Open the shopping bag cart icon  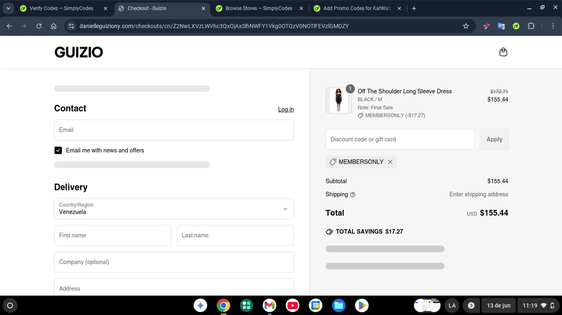click(503, 52)
